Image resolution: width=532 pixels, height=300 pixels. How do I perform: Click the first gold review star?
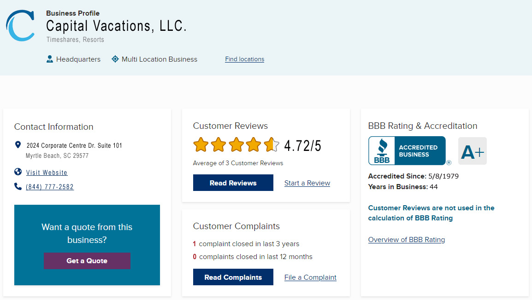pyautogui.click(x=201, y=145)
